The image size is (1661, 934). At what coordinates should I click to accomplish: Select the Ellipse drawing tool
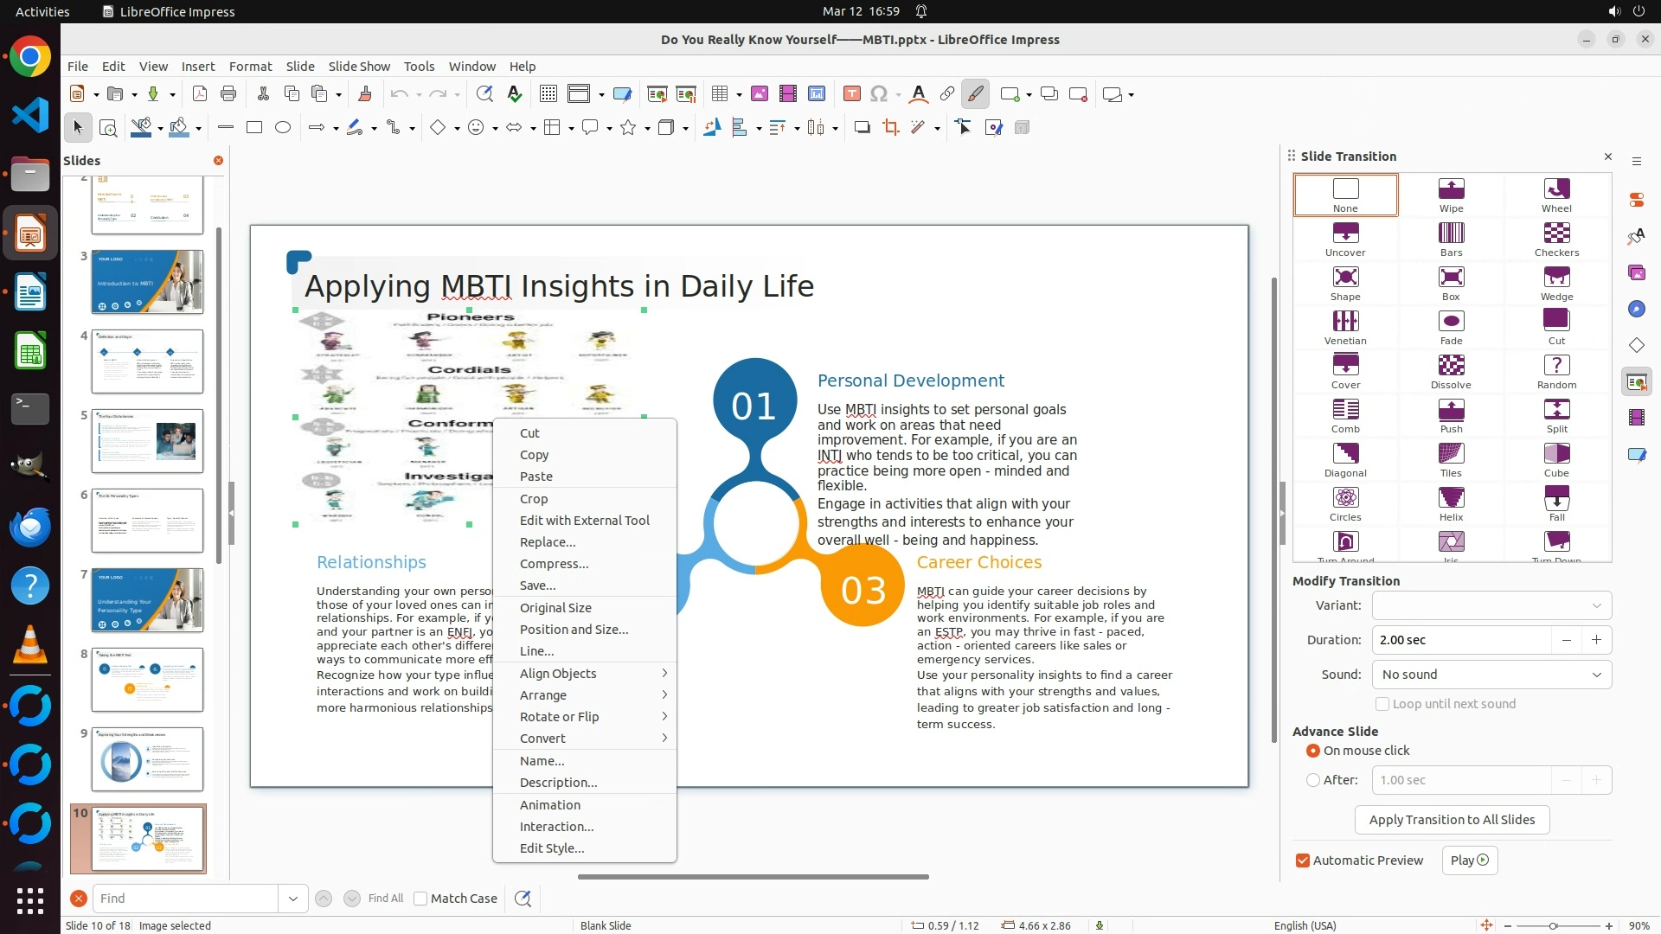pyautogui.click(x=282, y=128)
